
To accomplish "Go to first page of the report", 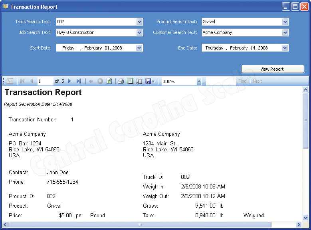I will point(22,81).
